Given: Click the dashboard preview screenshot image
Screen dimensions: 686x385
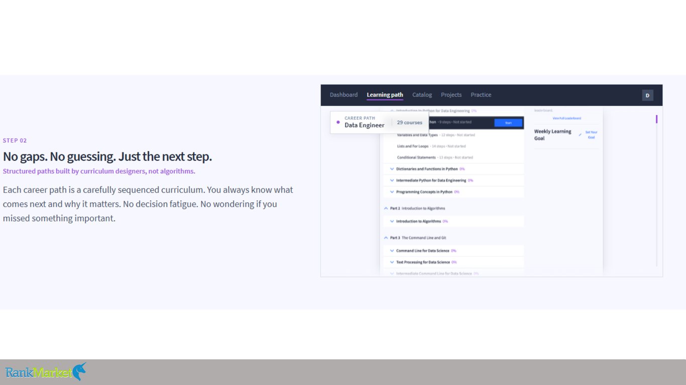Looking at the screenshot, I should (x=492, y=180).
